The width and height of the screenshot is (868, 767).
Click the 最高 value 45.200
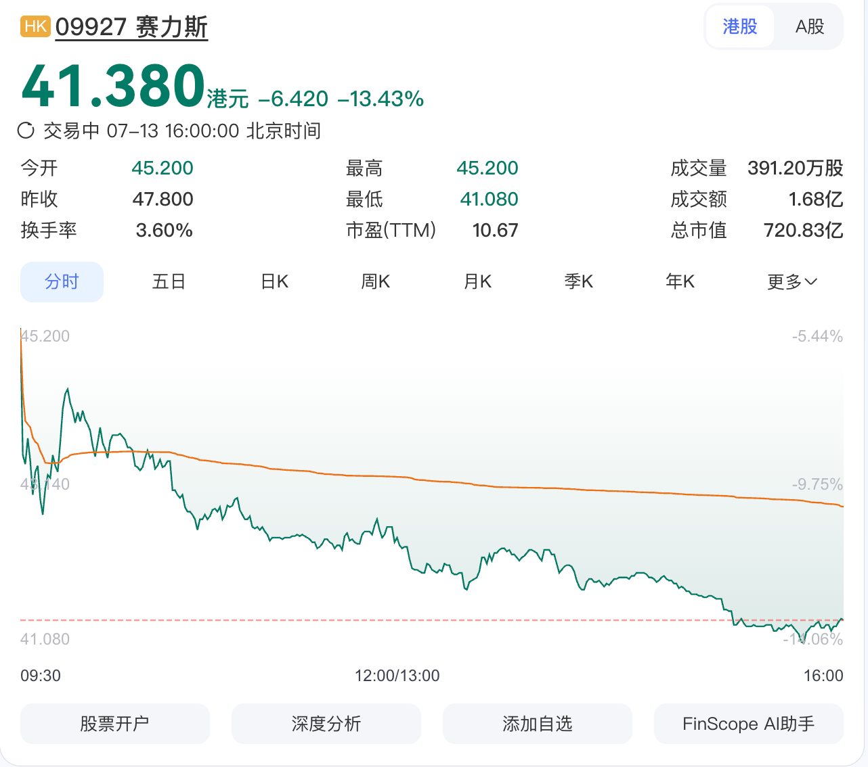(x=487, y=168)
